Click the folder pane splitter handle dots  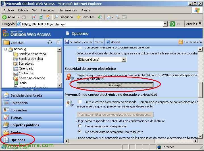pyautogui.click(x=32, y=90)
